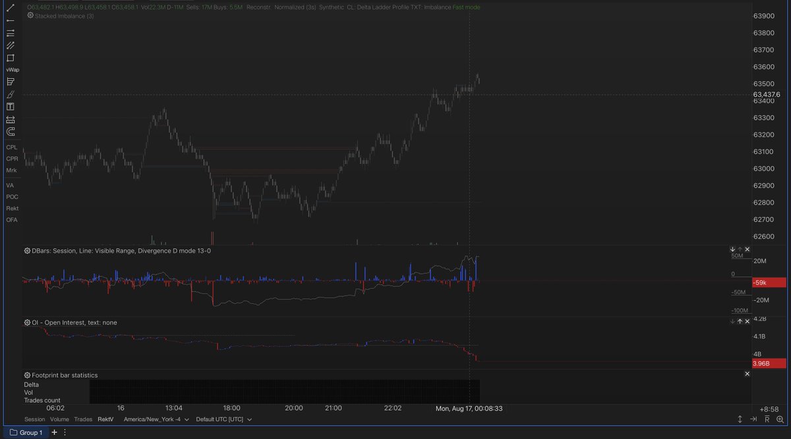Select the trend line drawing tool
791x439 pixels.
(11, 8)
